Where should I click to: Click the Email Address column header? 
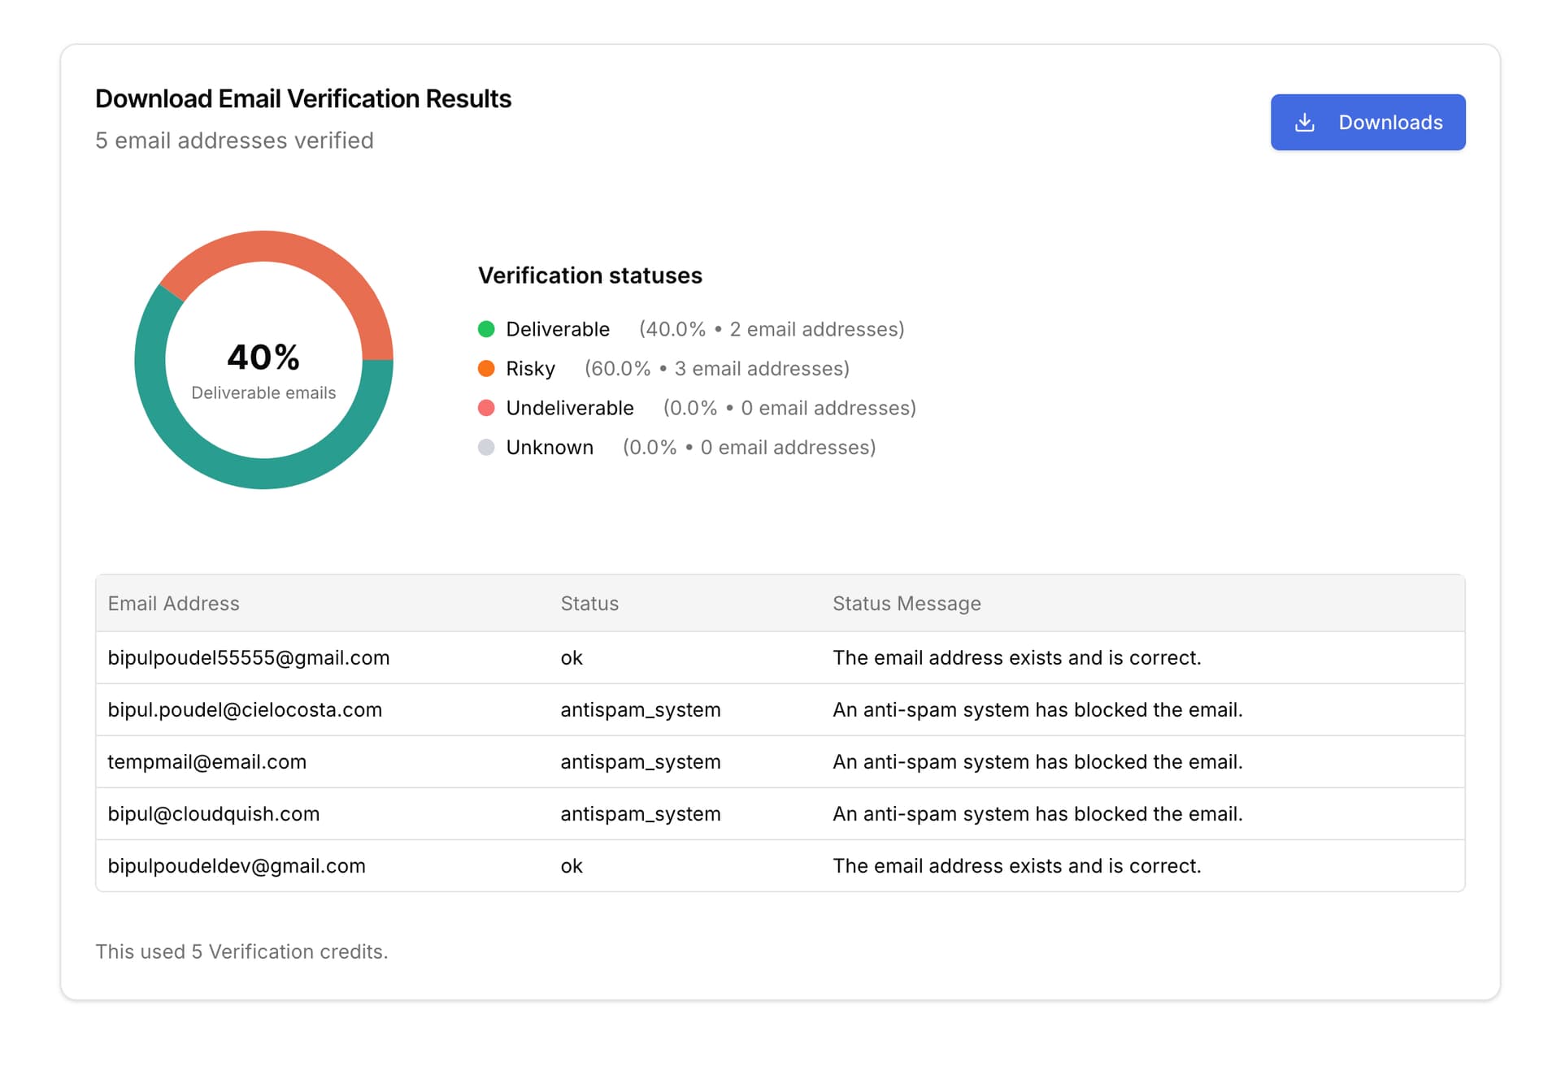(173, 604)
